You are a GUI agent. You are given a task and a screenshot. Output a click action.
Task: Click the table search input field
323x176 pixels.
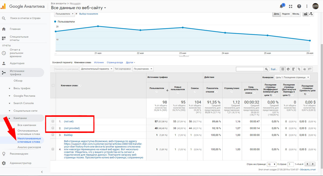tap(250, 69)
